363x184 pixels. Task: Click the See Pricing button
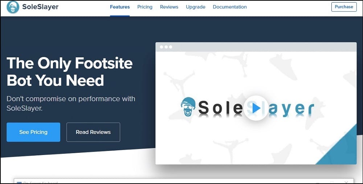point(33,132)
